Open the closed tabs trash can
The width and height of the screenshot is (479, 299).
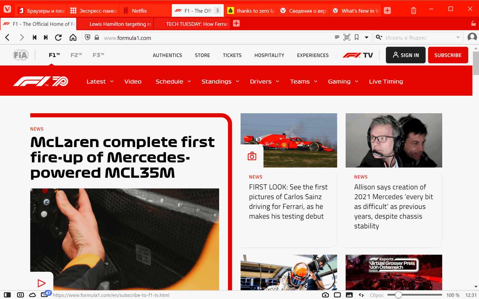(x=414, y=11)
